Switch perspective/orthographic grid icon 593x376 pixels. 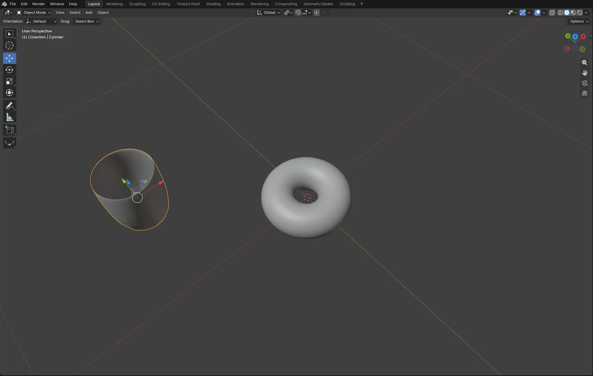(x=585, y=93)
